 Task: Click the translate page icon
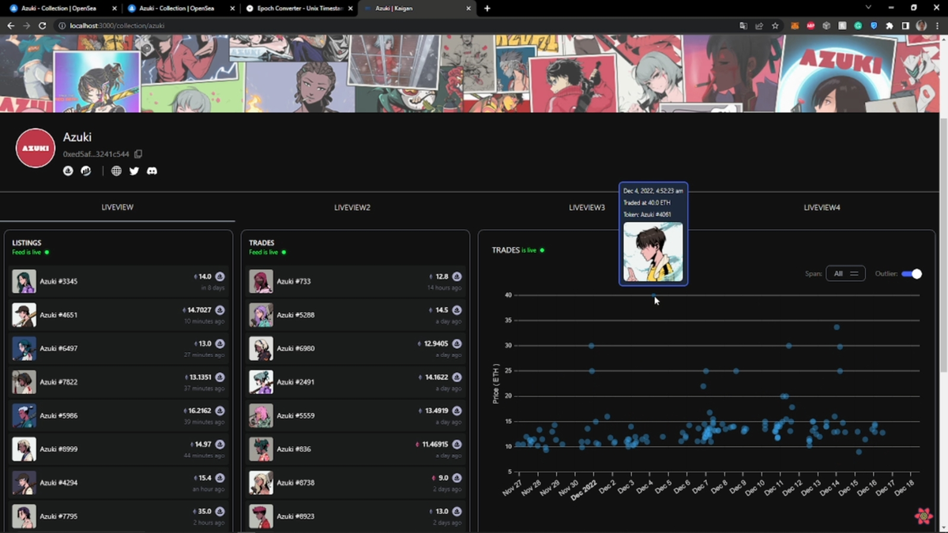pyautogui.click(x=743, y=26)
